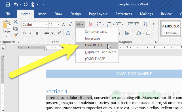The height and width of the screenshot is (112, 182).
Task: Open Paragraph settings dialog launcher
Action: click(x=156, y=42)
